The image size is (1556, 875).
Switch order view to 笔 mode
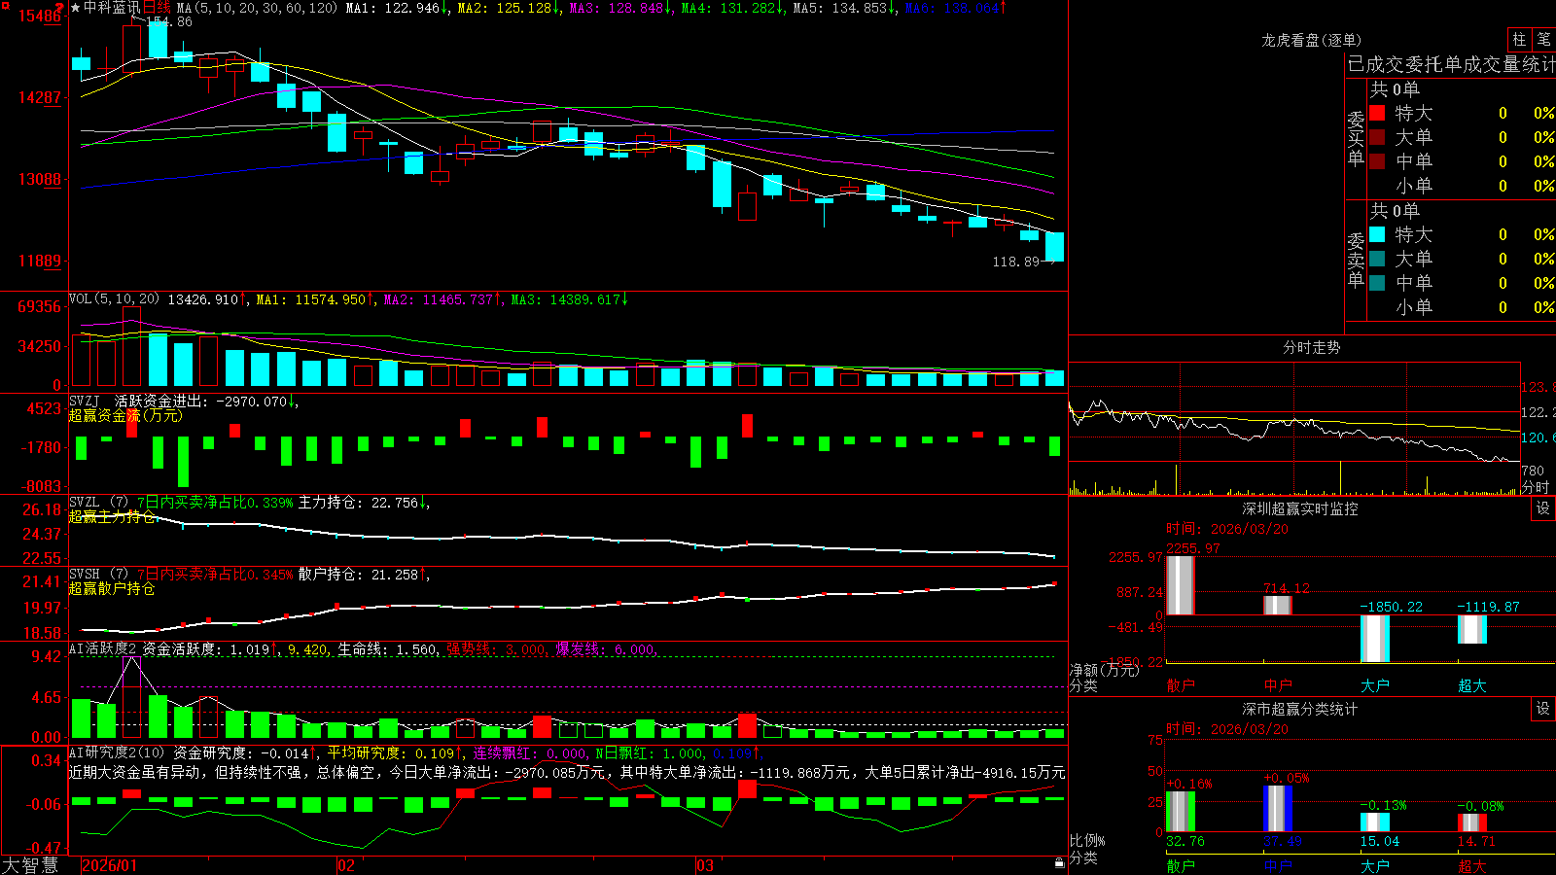[1543, 39]
